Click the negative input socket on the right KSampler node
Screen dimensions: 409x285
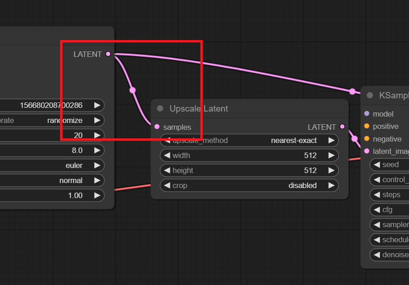click(x=367, y=139)
